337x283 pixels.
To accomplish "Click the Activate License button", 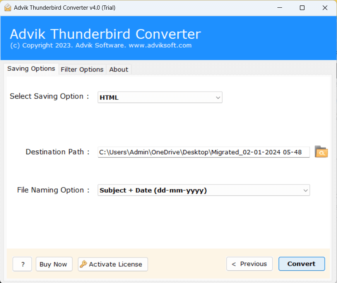I will 113,264.
